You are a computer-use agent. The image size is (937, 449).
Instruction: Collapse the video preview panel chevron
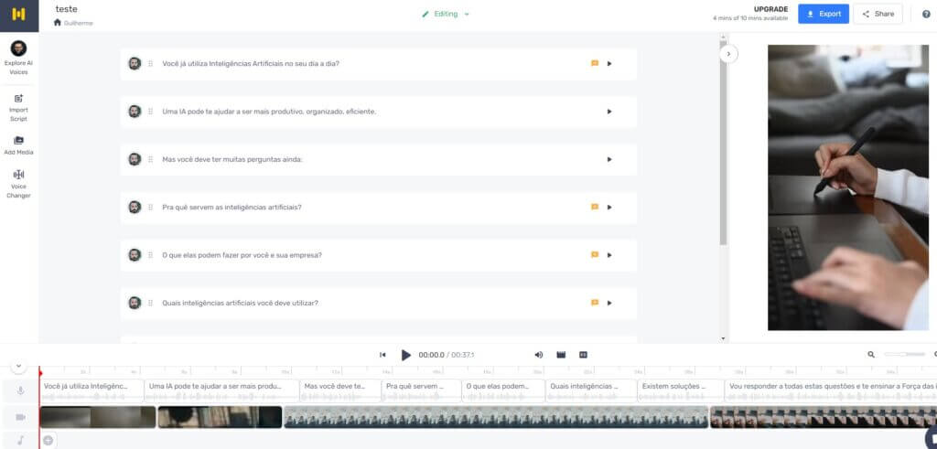(x=728, y=54)
